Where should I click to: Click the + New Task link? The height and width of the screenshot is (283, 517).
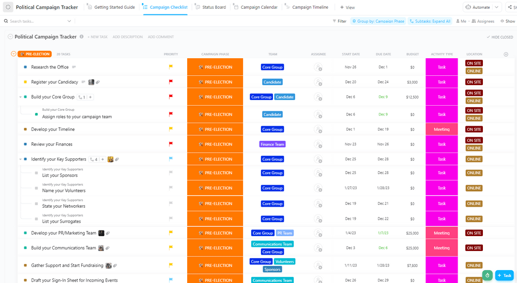pos(97,37)
